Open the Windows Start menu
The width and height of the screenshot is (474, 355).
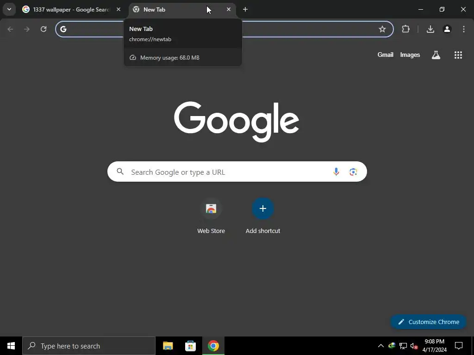pyautogui.click(x=11, y=346)
